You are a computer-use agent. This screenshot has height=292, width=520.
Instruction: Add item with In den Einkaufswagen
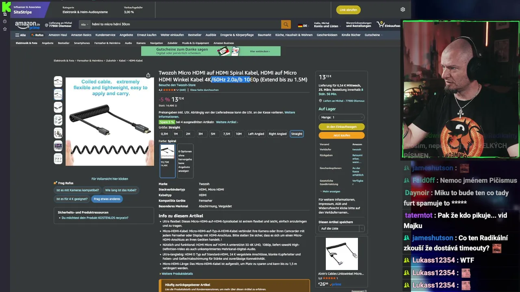point(341,127)
